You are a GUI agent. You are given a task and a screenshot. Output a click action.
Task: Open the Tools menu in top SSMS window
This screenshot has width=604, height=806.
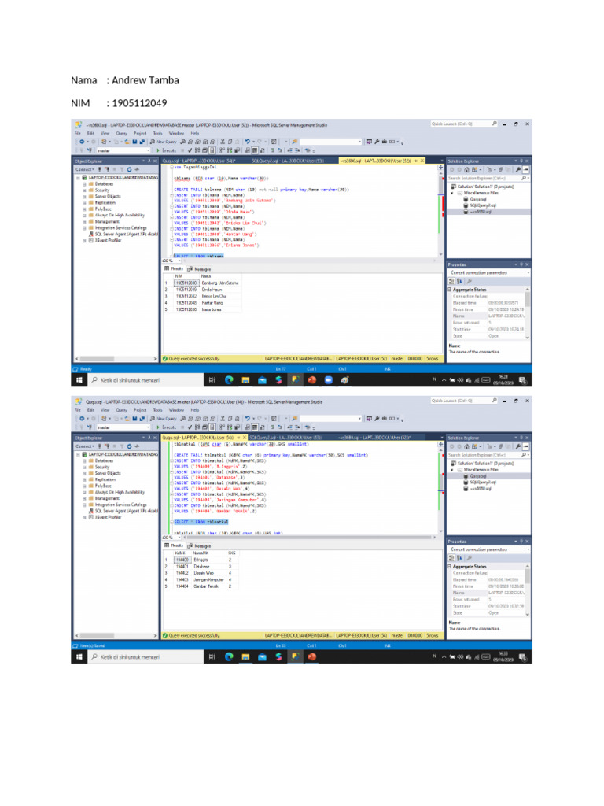pyautogui.click(x=157, y=133)
